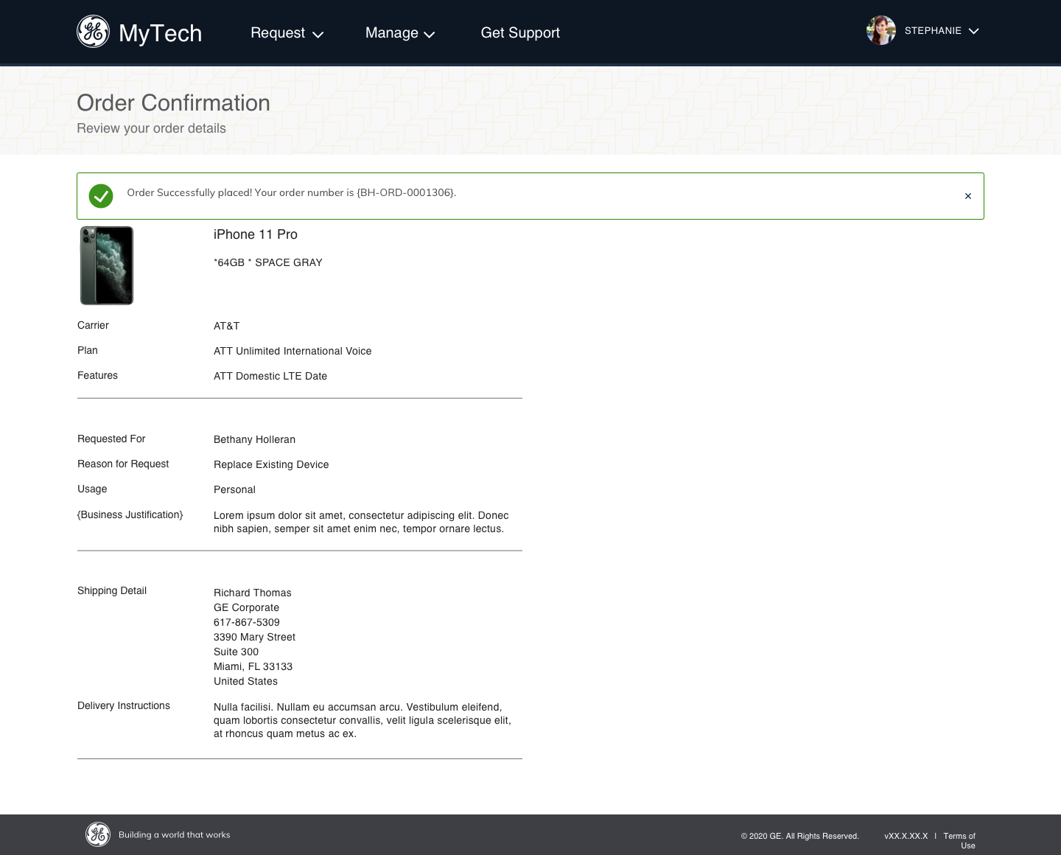Click the Delivery Instructions label
This screenshot has width=1061, height=855.
[124, 705]
